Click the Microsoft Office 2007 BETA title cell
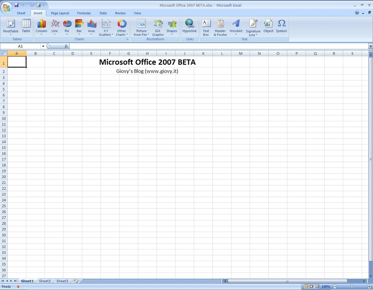The width and height of the screenshot is (373, 290). (x=147, y=62)
